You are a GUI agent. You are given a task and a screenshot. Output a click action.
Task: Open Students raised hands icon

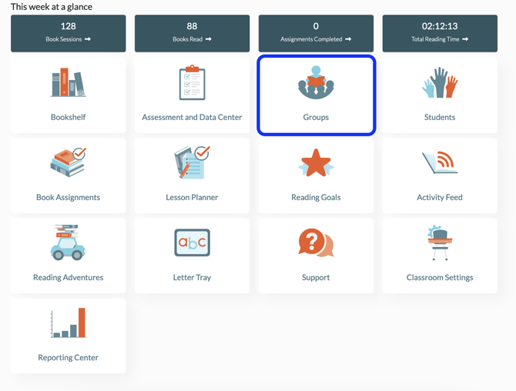click(x=440, y=83)
